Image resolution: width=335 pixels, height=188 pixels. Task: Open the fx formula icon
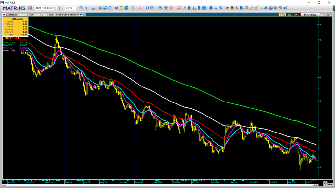click(185, 8)
